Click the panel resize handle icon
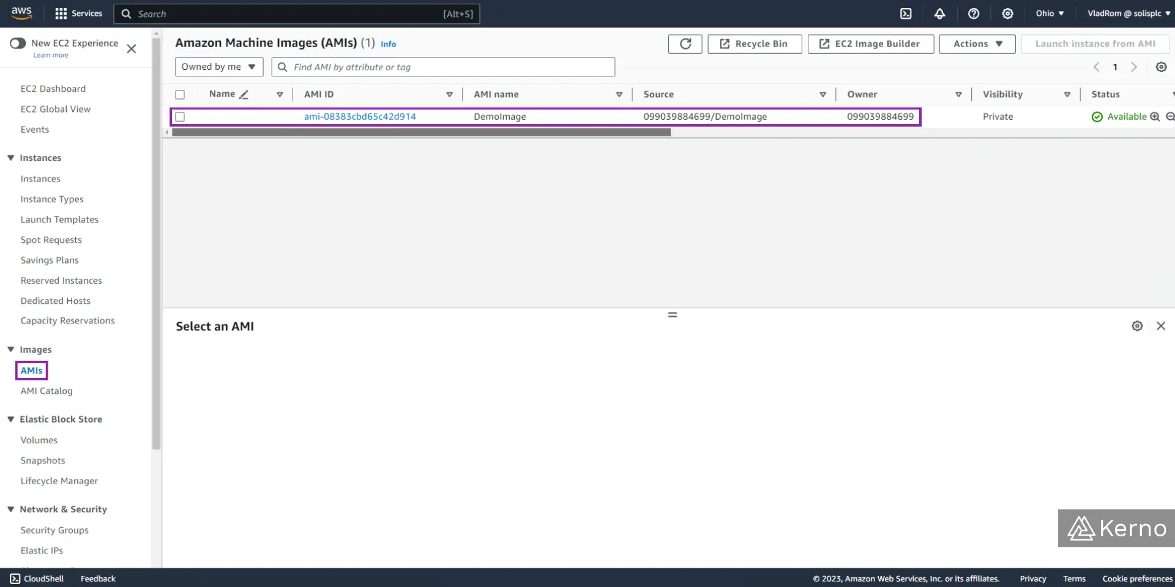This screenshot has width=1175, height=587. coord(673,314)
